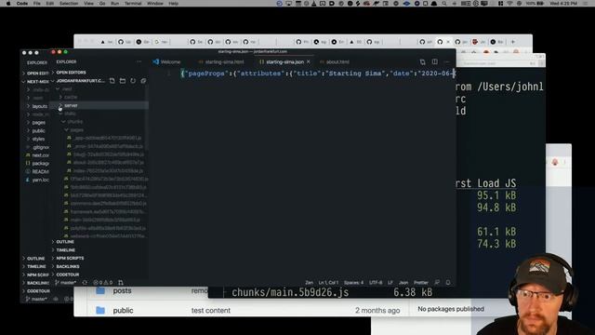Change language mode Json in status bar
The height and width of the screenshot is (335, 595).
tap(403, 282)
